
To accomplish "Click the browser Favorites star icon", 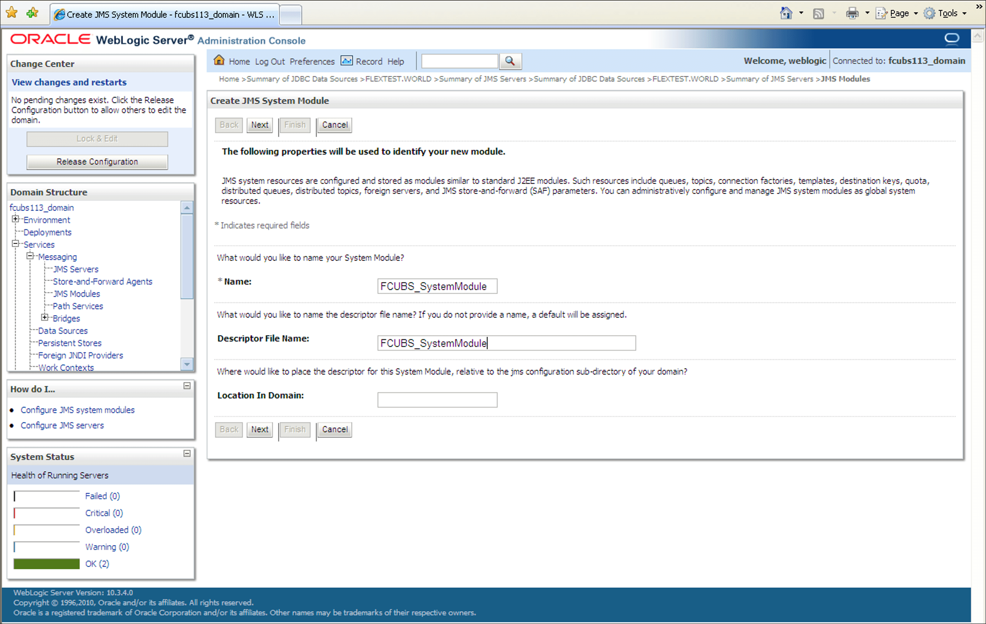I will click(12, 13).
